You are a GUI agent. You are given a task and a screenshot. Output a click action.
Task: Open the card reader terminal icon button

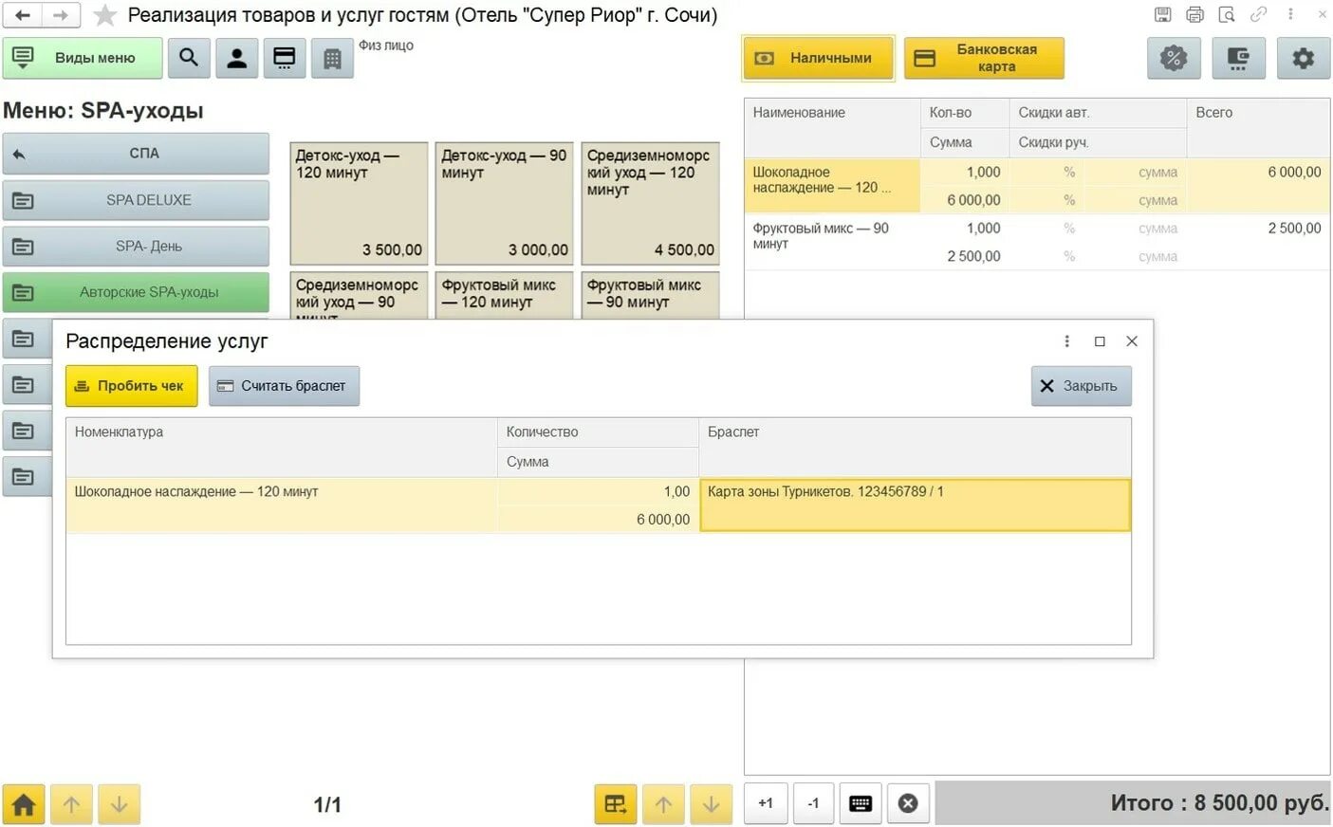285,58
